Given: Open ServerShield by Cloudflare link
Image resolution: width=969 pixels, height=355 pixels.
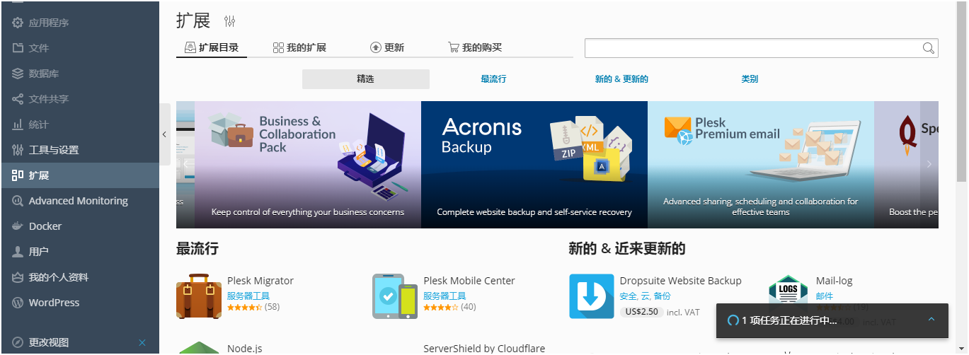Looking at the screenshot, I should point(484,349).
